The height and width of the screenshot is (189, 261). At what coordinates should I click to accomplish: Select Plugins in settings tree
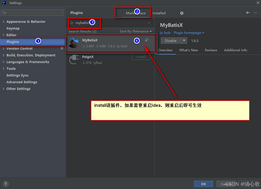click(32, 42)
